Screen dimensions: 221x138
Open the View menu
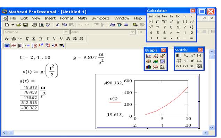pyautogui.click(x=36, y=18)
